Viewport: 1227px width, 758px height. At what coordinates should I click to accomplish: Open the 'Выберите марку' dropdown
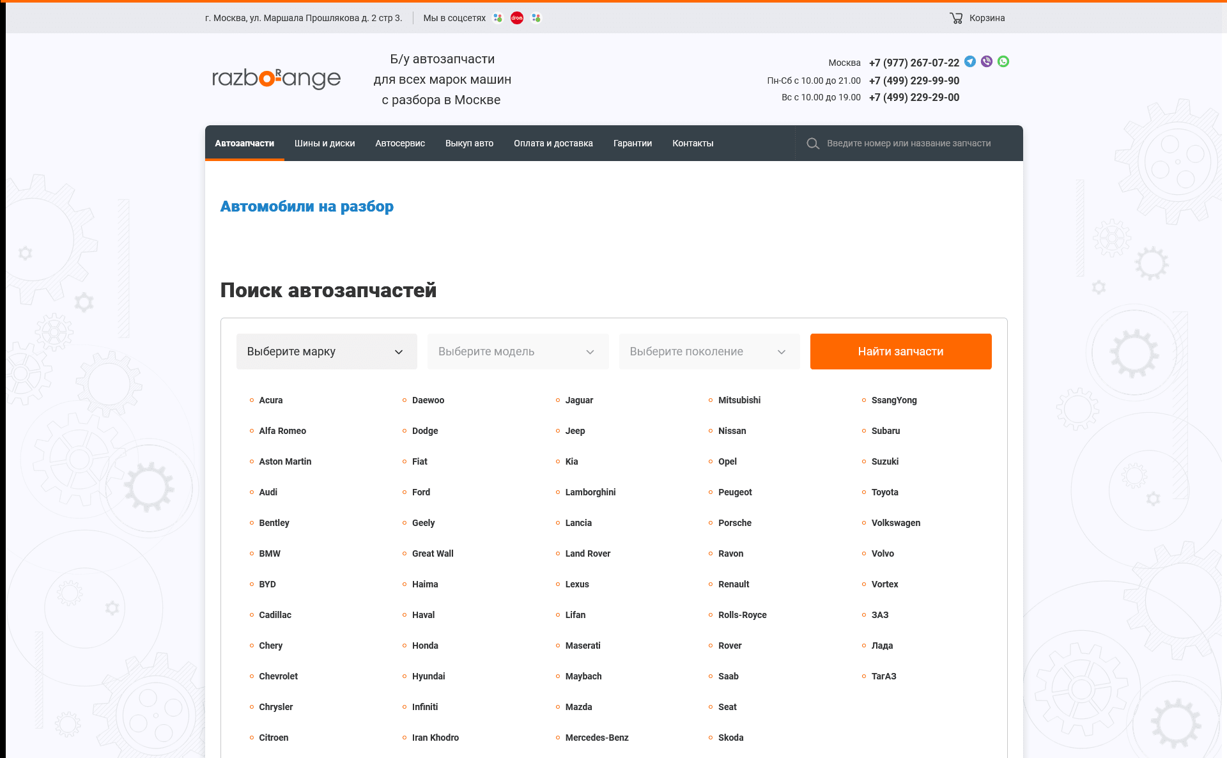coord(326,351)
